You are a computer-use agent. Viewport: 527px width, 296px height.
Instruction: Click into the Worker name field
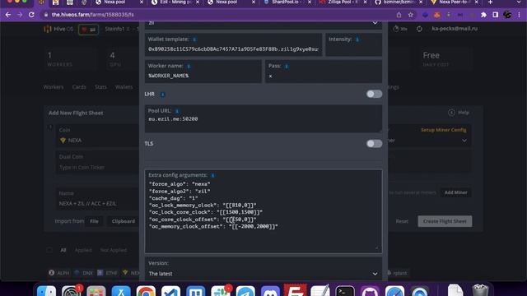pyautogui.click(x=203, y=72)
